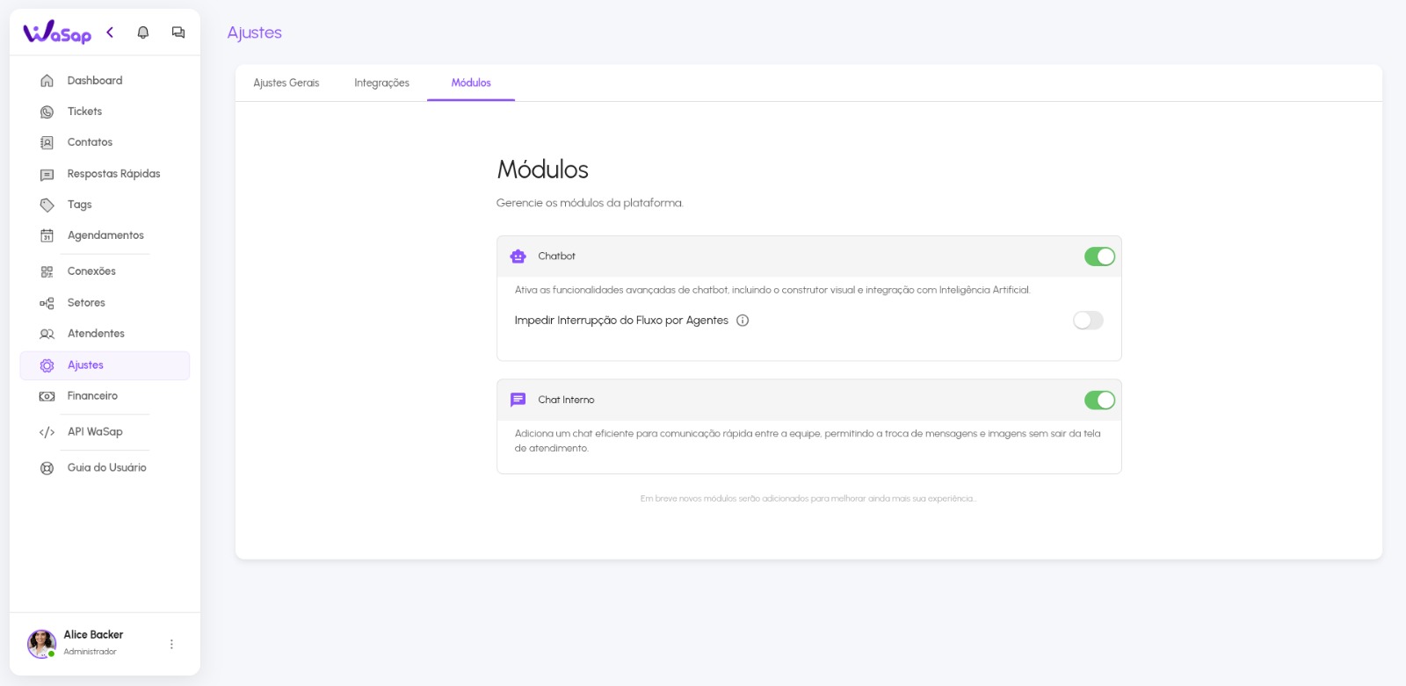Viewport: 1406px width, 686px height.
Task: Open Tags section
Action: pyautogui.click(x=79, y=205)
